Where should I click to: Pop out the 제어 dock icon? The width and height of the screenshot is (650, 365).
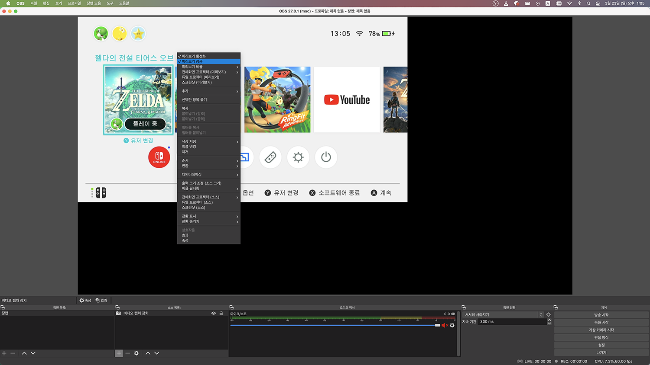(556, 307)
